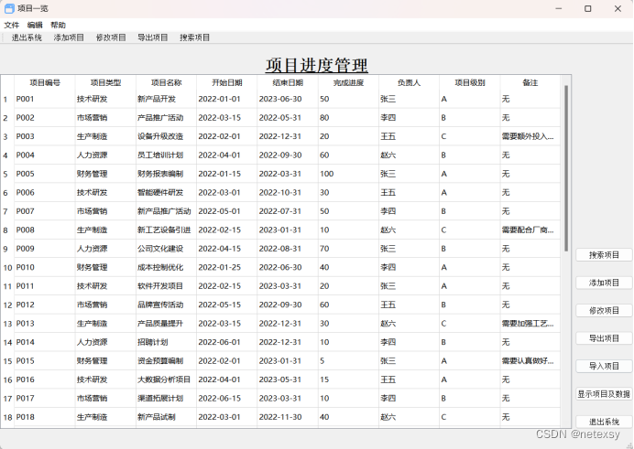Click the 添加项目 button on right panel
This screenshot has width=634, height=449.
pos(604,283)
